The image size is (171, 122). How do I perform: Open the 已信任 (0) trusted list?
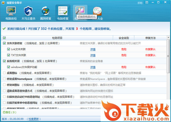click(x=9, y=112)
